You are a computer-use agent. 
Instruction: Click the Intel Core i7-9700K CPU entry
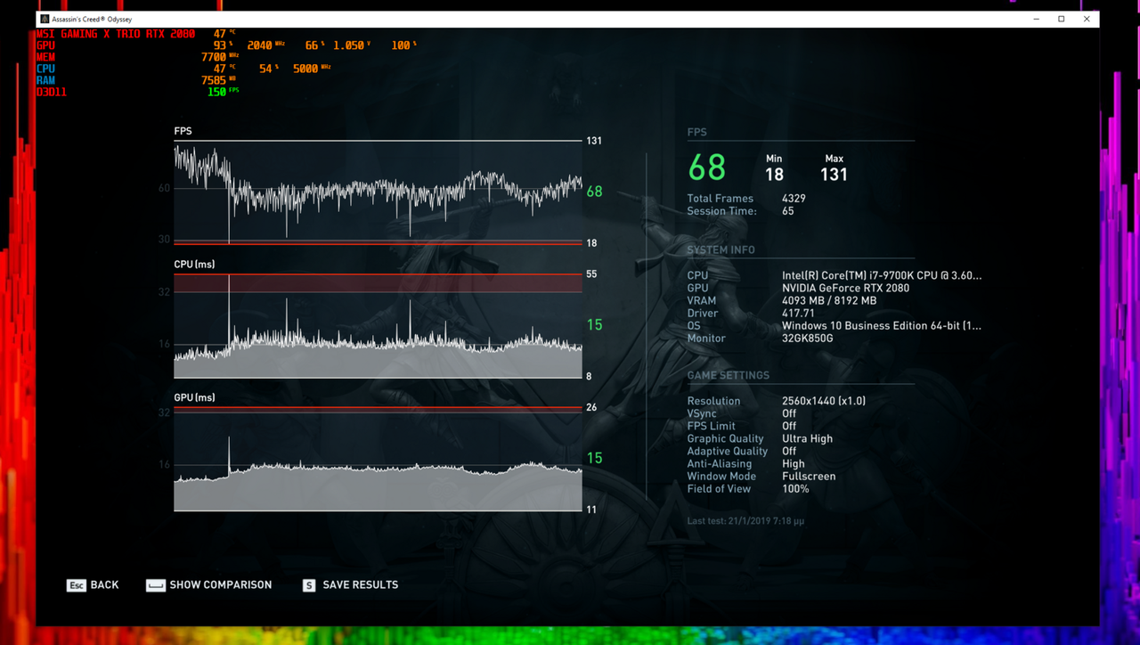point(882,276)
